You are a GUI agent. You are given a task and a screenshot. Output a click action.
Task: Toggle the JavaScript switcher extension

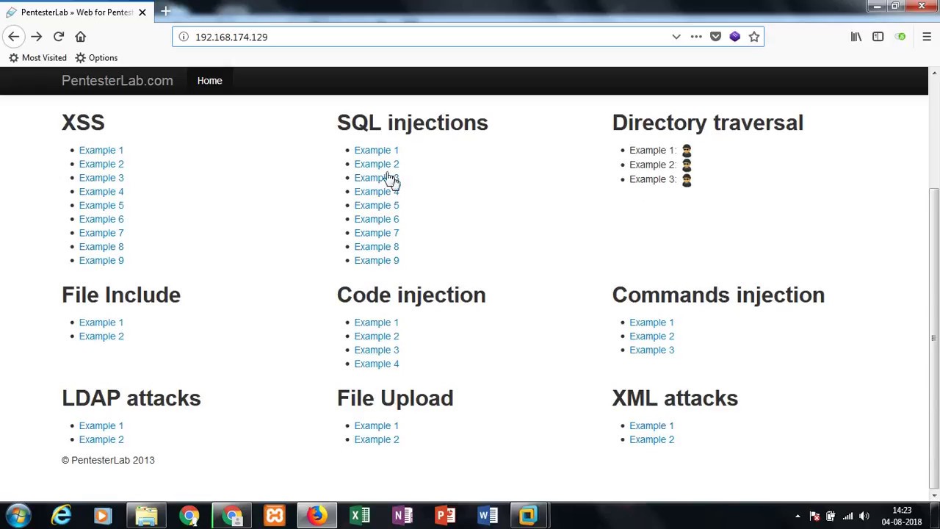click(x=900, y=37)
